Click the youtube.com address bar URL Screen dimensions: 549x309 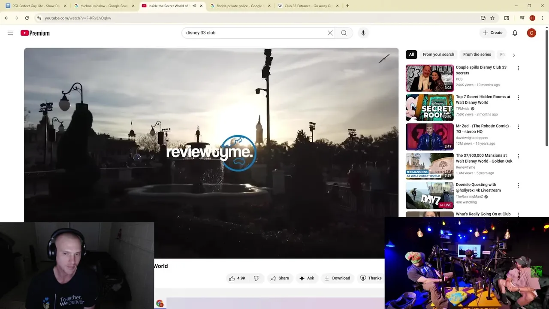click(x=78, y=18)
